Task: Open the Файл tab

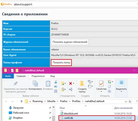Action: pos(8,76)
